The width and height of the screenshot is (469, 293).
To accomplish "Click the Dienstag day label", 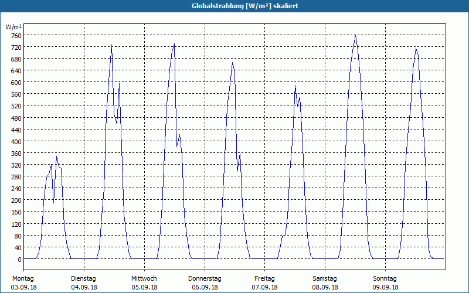I will coord(83,279).
